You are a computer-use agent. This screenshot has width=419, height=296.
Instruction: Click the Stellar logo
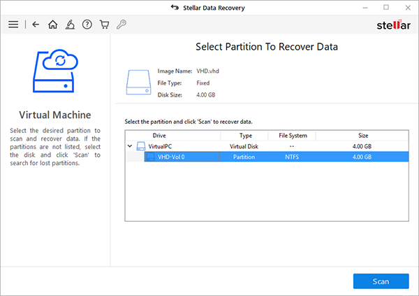tap(393, 25)
